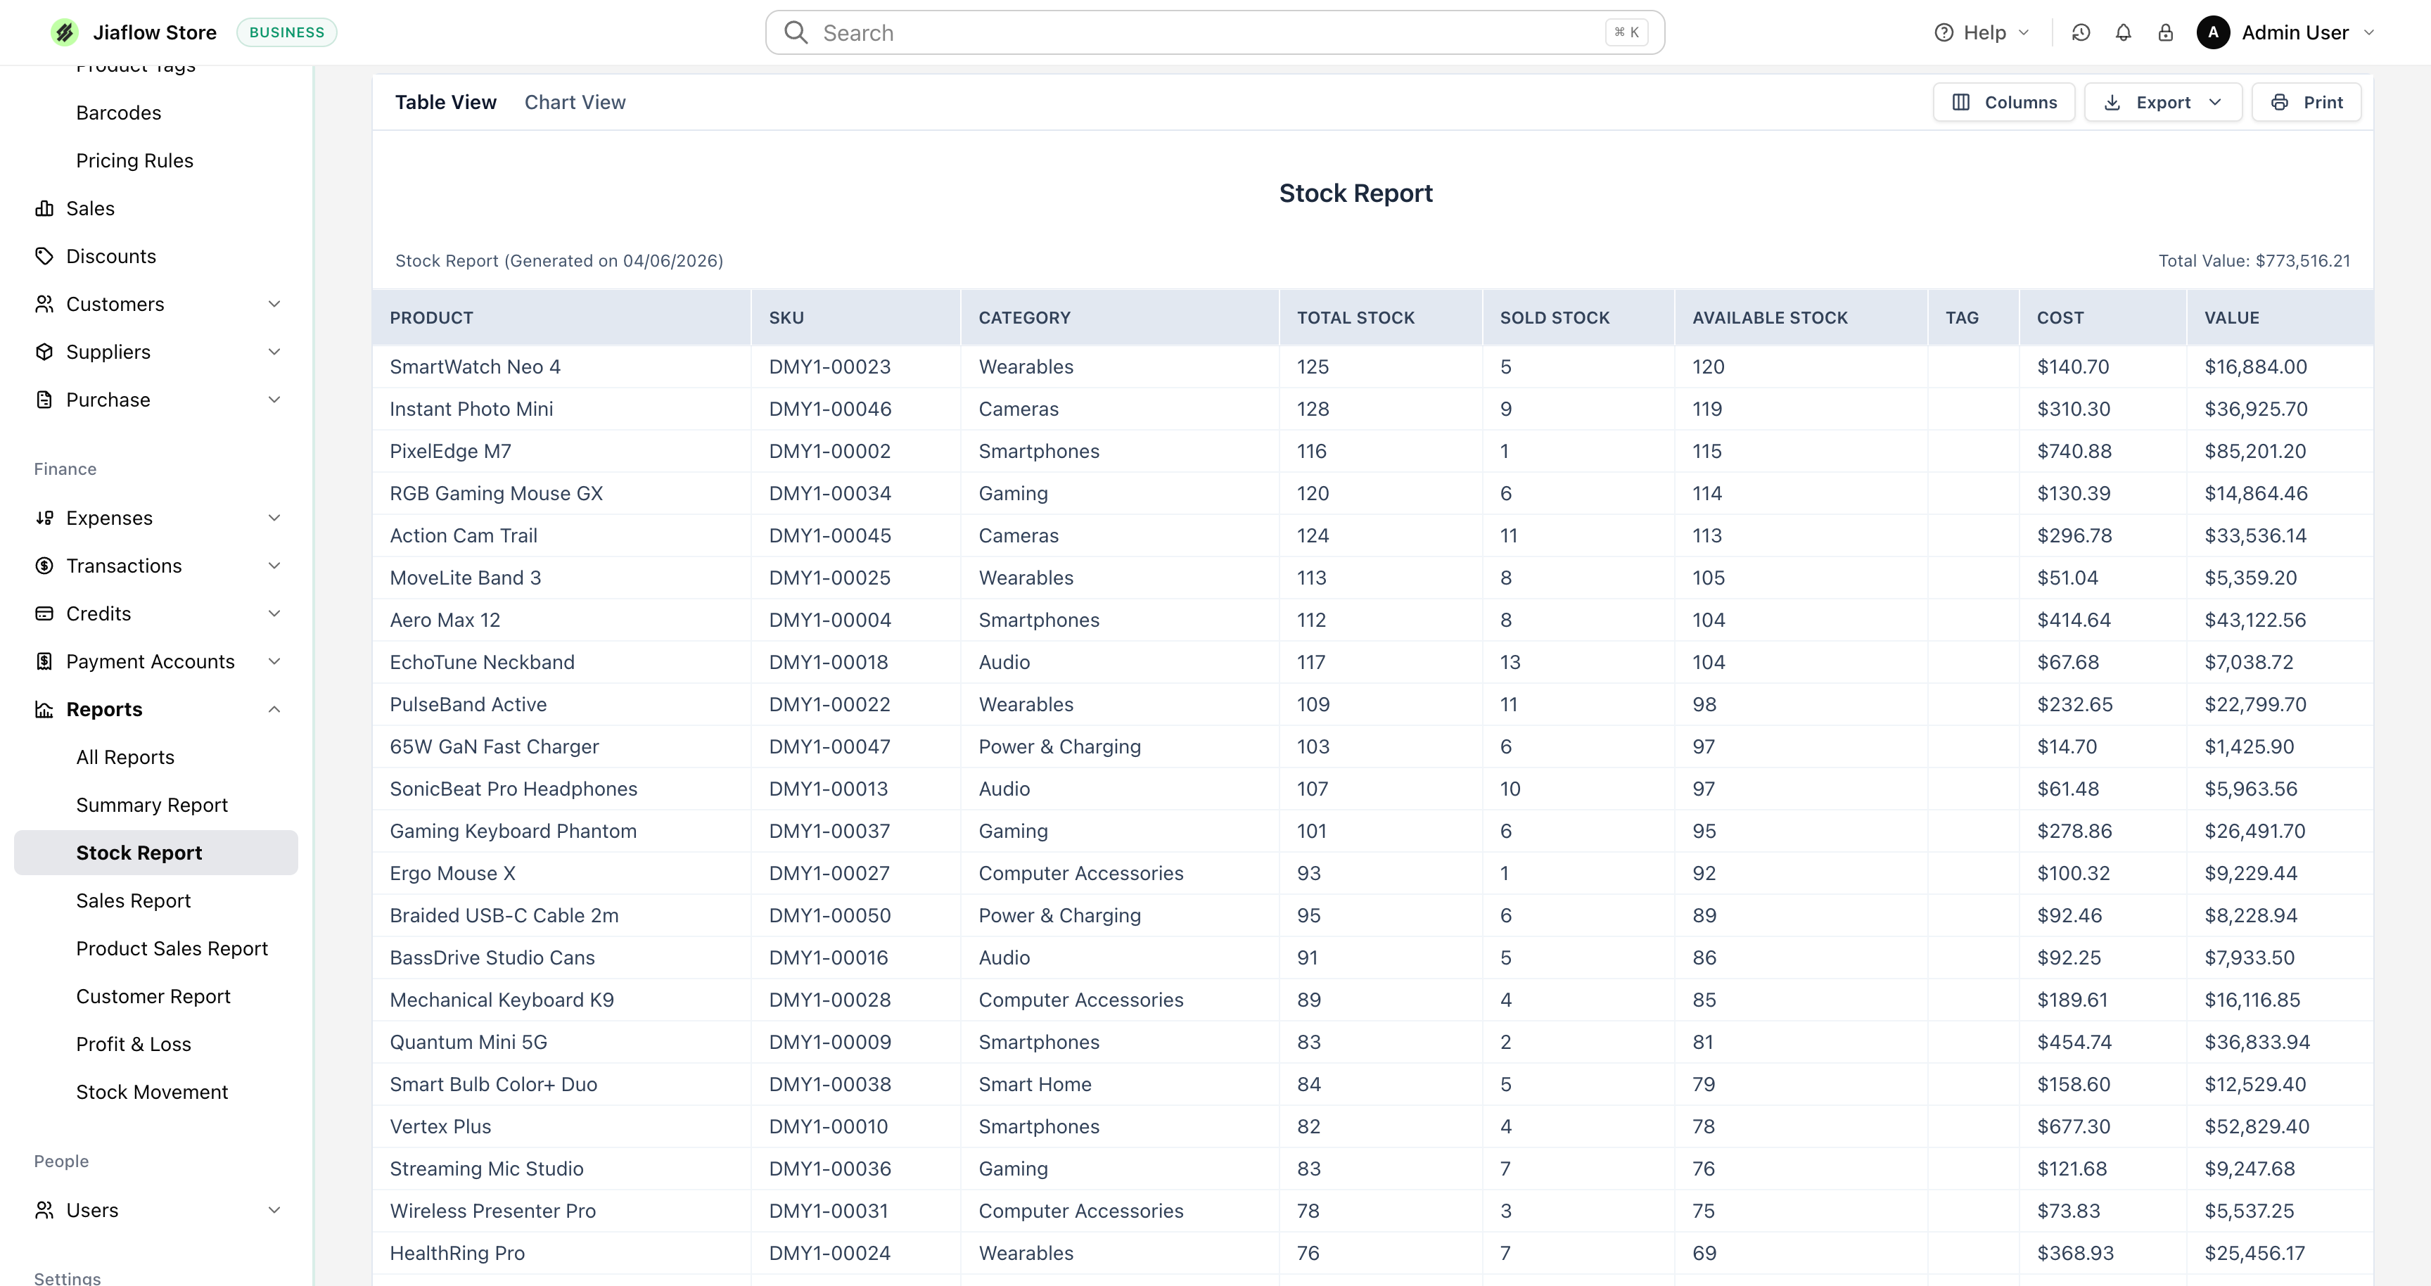Expand the Customers menu chevron

[x=274, y=304]
